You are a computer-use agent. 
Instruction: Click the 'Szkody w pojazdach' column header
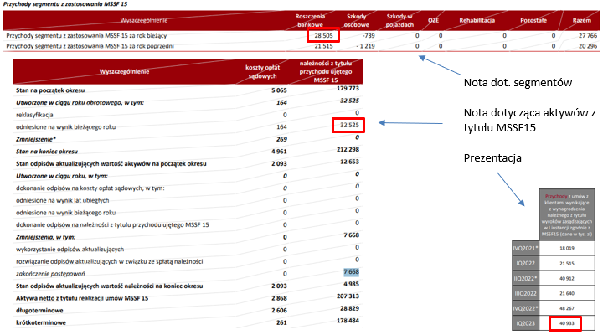399,20
